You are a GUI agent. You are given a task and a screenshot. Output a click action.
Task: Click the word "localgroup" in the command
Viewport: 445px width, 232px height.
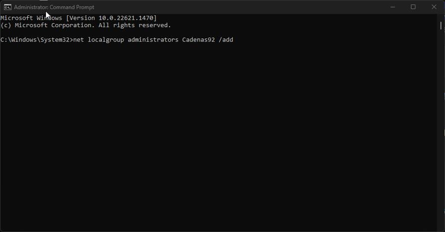[x=106, y=39]
